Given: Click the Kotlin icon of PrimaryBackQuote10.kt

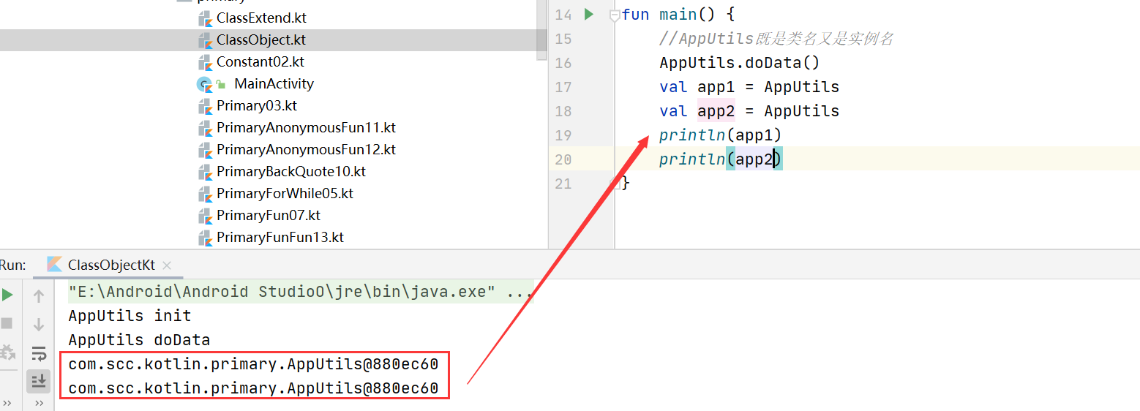Looking at the screenshot, I should pyautogui.click(x=205, y=172).
